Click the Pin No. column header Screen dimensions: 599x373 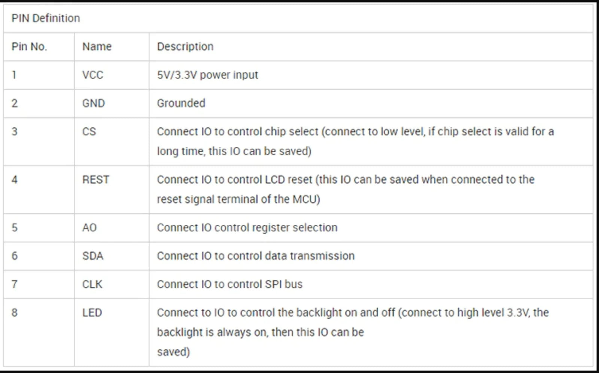click(29, 46)
